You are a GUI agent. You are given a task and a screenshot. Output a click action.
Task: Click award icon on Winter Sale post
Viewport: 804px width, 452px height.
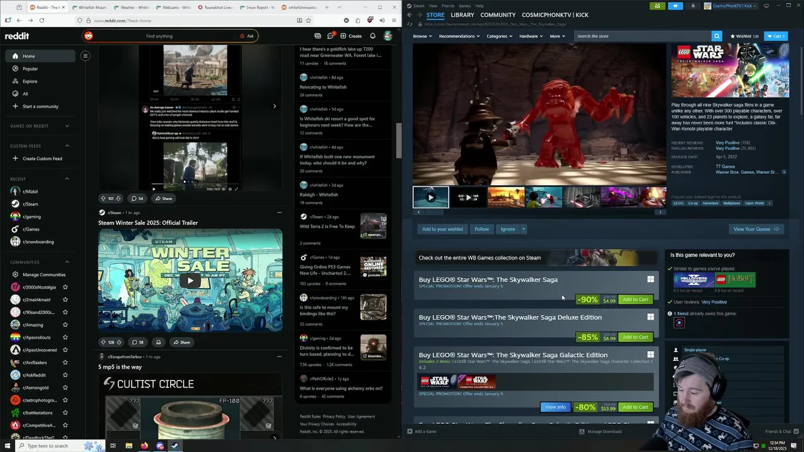tap(158, 342)
